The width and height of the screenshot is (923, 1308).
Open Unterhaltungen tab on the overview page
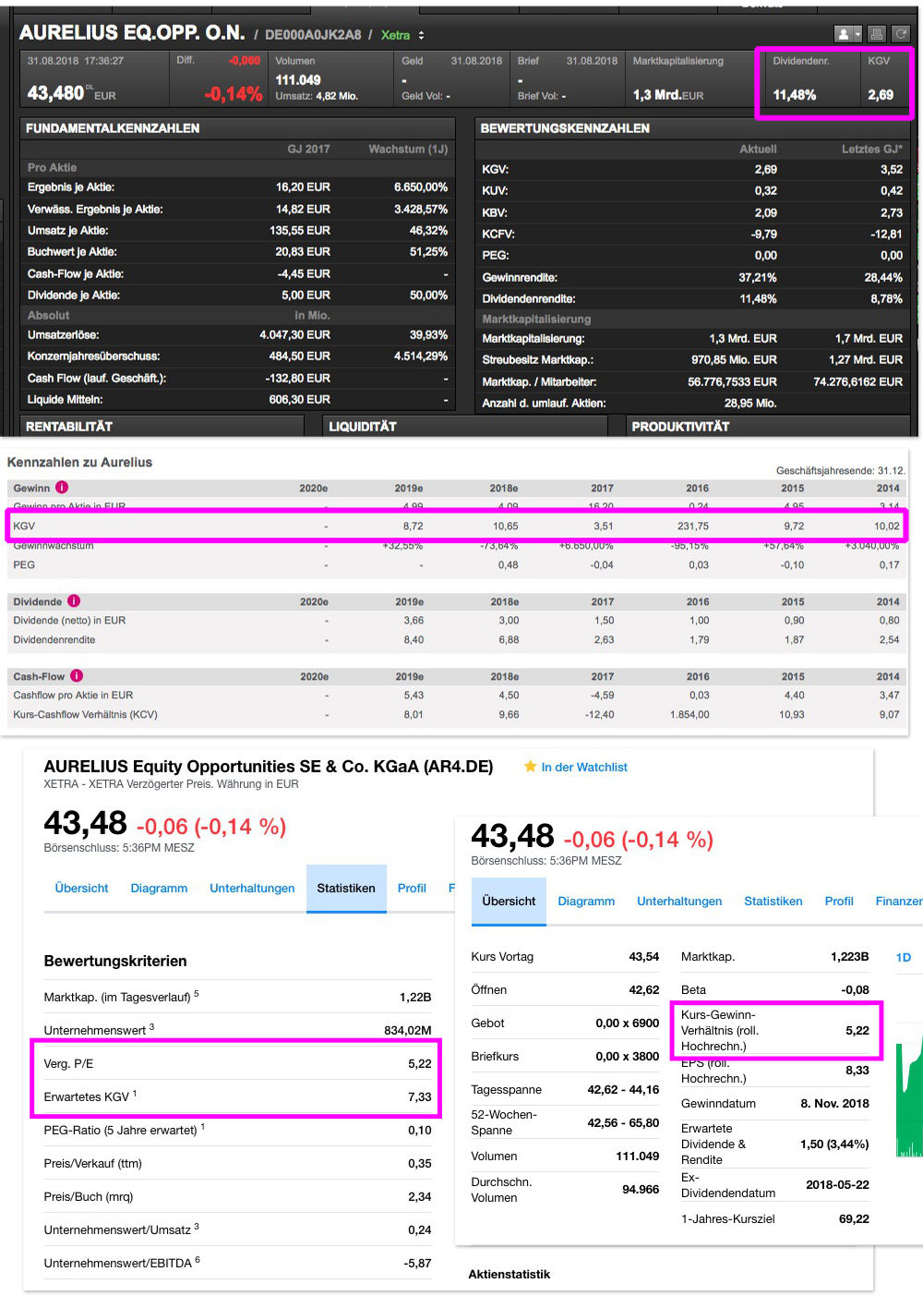tap(679, 902)
